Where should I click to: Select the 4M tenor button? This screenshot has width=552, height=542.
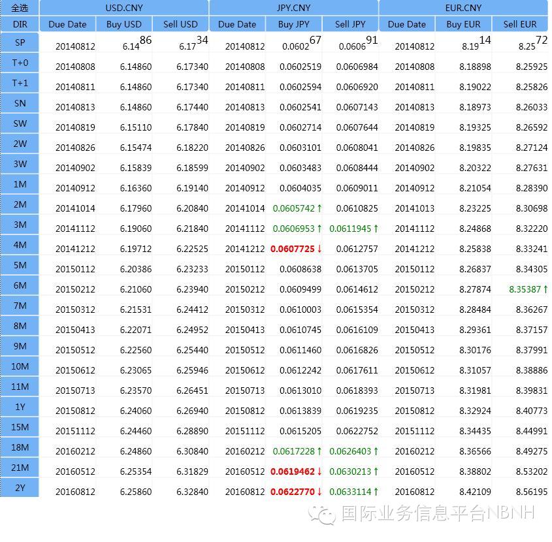point(20,245)
